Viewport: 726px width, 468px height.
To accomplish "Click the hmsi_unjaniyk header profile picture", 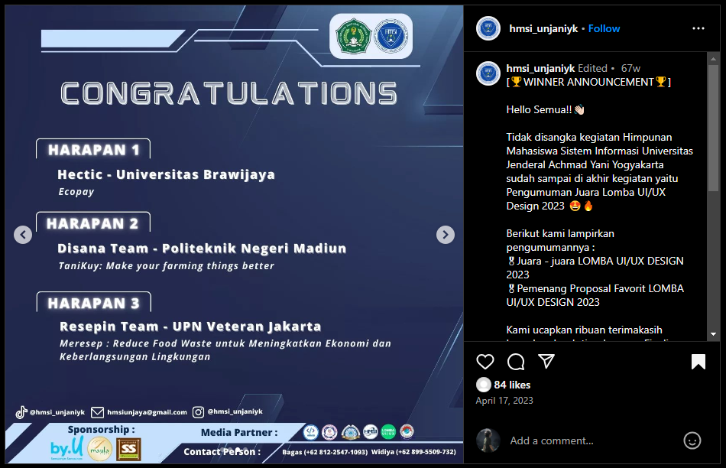I will click(x=488, y=28).
